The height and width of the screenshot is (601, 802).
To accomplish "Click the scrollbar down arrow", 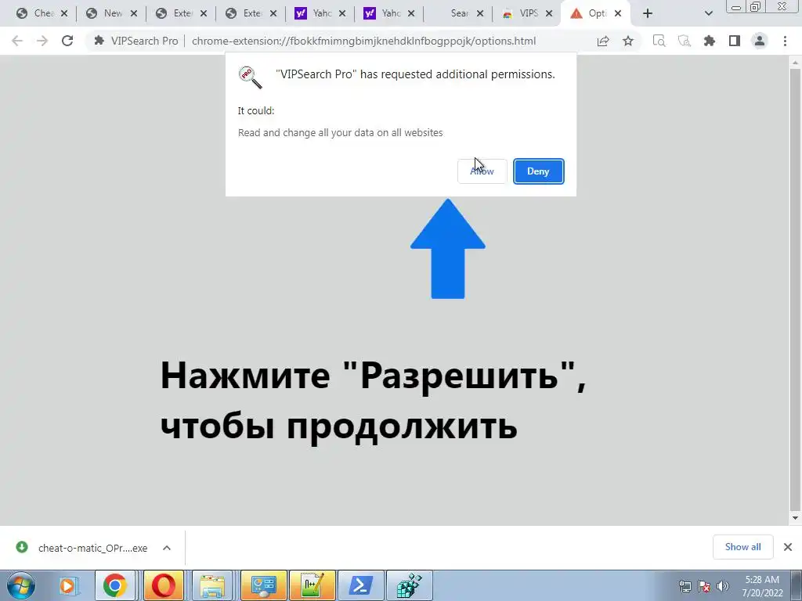I will 795,518.
